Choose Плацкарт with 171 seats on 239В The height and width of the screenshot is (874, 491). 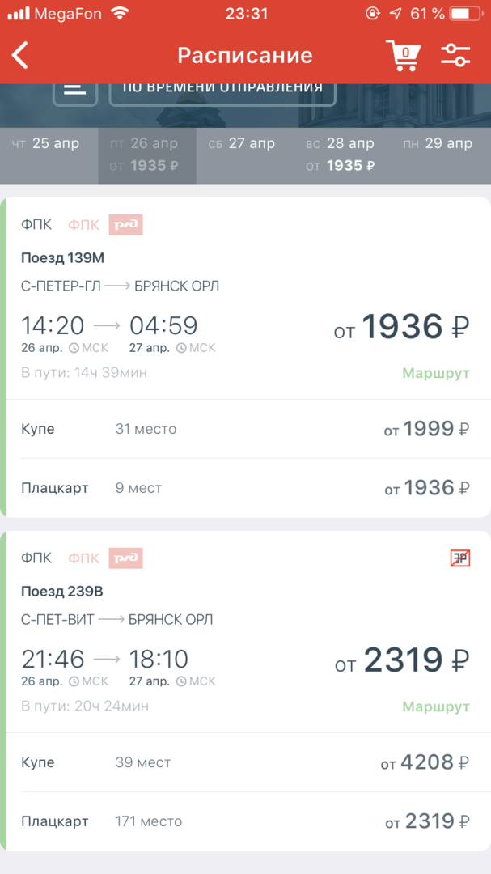pyautogui.click(x=245, y=821)
